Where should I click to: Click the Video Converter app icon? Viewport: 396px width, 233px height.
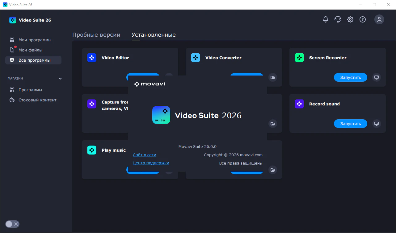[x=196, y=58]
